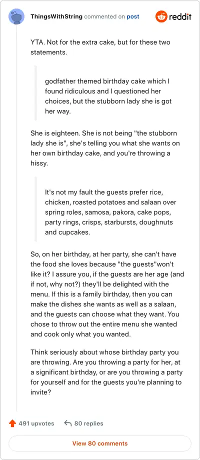Open ThingsWithString's profile via the username
200x460 pixels.
pos(56,16)
